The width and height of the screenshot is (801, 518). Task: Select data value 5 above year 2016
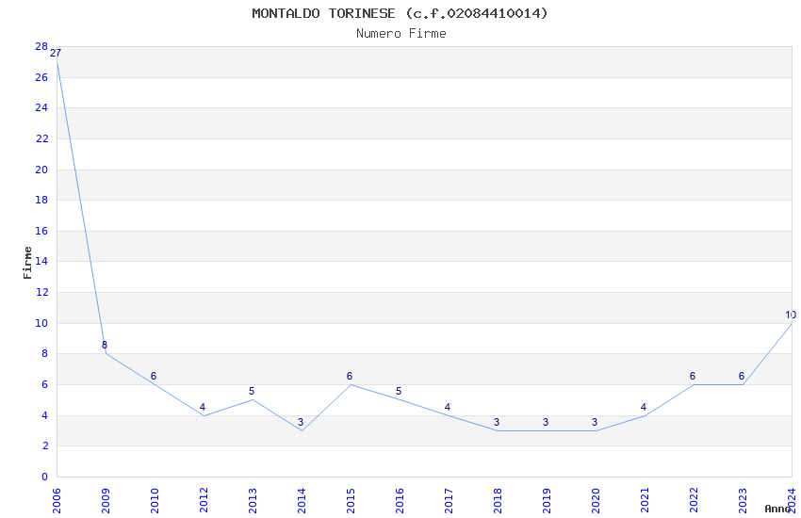coord(399,392)
